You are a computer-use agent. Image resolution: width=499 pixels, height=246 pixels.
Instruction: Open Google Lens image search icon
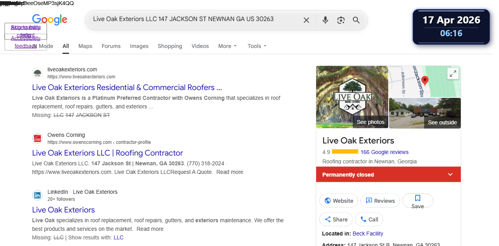coord(341,20)
